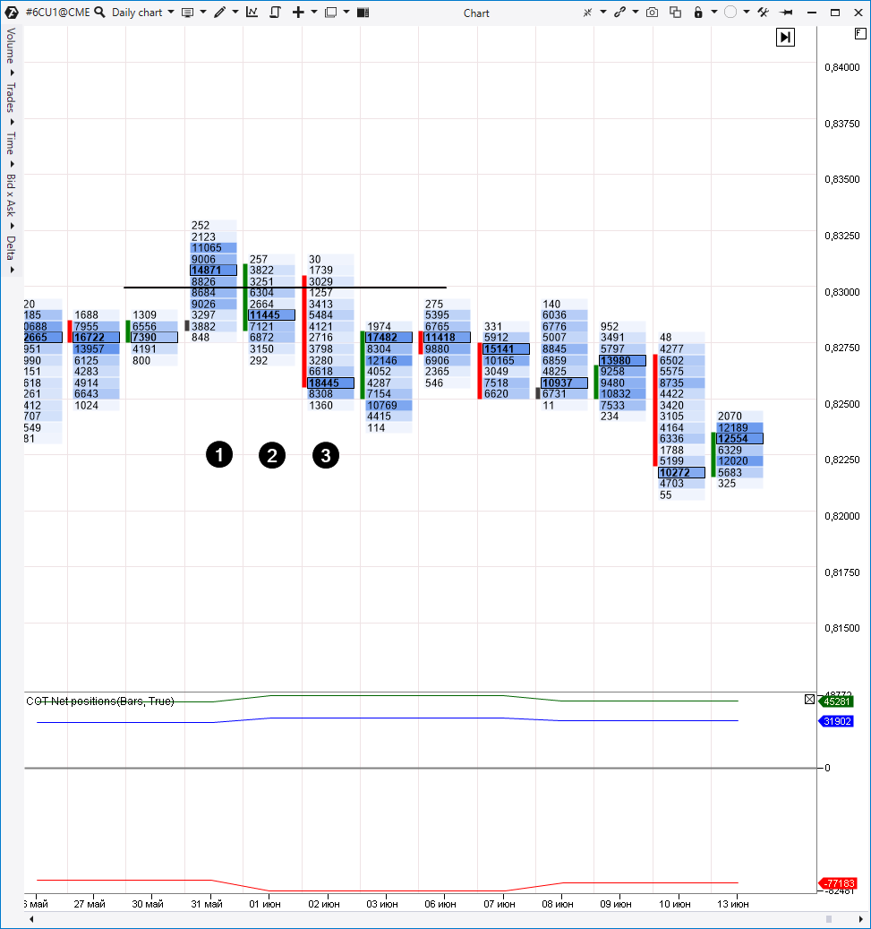Click the #6CU1@CME instrument name
The height and width of the screenshot is (929, 871).
[x=56, y=13]
